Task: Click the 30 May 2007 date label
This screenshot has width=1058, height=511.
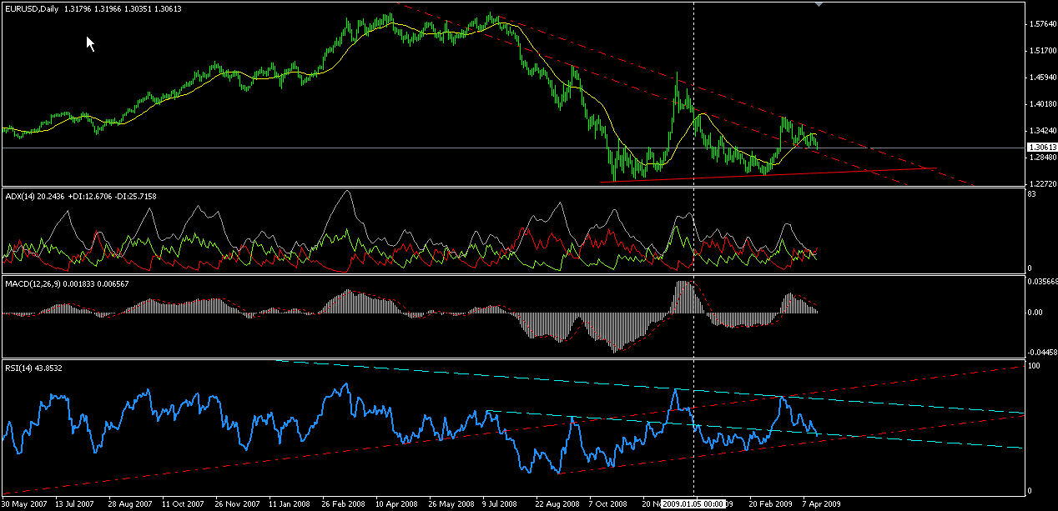Action: (23, 503)
